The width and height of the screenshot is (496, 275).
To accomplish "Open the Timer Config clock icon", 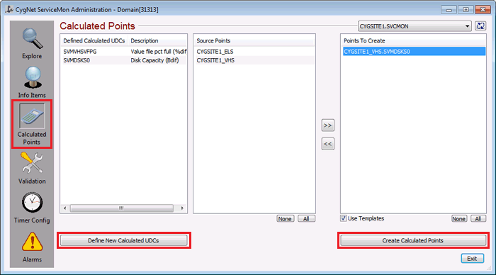I will point(32,203).
